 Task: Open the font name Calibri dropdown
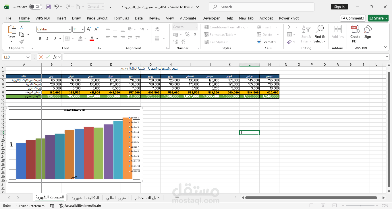70,29
